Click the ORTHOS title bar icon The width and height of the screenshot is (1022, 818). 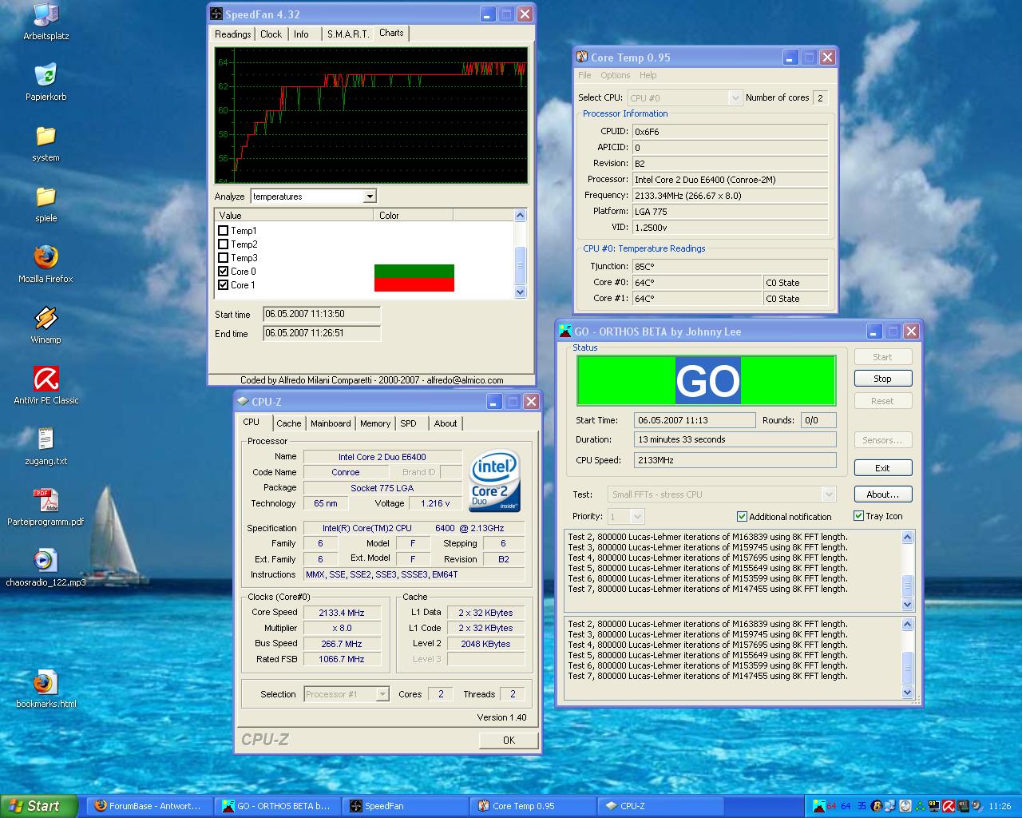[564, 332]
